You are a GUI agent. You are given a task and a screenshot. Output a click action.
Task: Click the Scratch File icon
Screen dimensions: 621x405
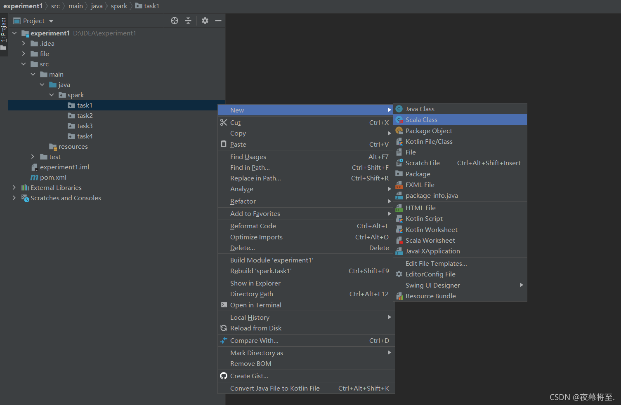point(399,163)
